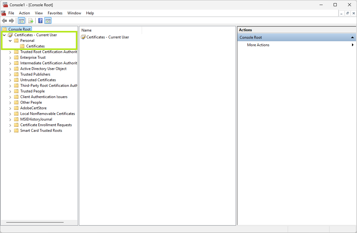The width and height of the screenshot is (357, 233).
Task: Click Console1 title bar application icon
Action: tap(5, 5)
